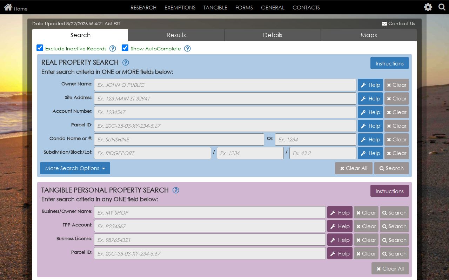Switch to the Maps tab
Viewport: 449px width, 280px height.
[x=369, y=35]
